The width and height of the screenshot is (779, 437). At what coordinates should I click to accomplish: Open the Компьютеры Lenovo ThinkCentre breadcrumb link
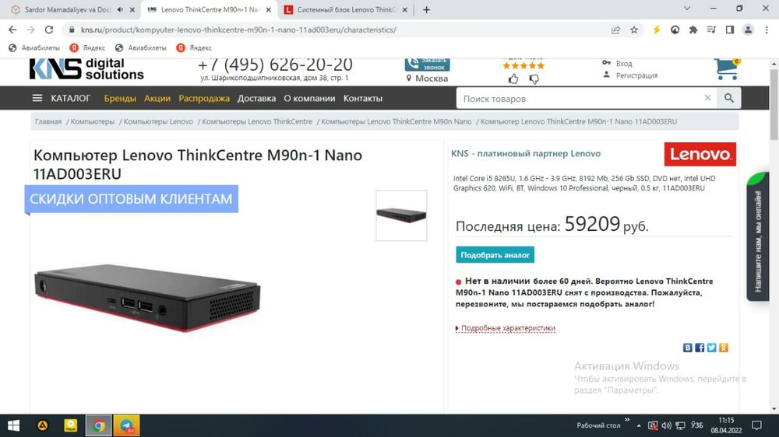point(257,121)
